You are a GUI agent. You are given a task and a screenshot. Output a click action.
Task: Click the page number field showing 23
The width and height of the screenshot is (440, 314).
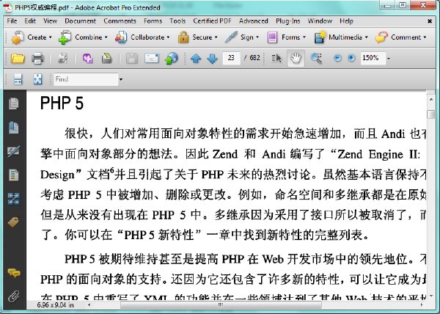tap(232, 58)
